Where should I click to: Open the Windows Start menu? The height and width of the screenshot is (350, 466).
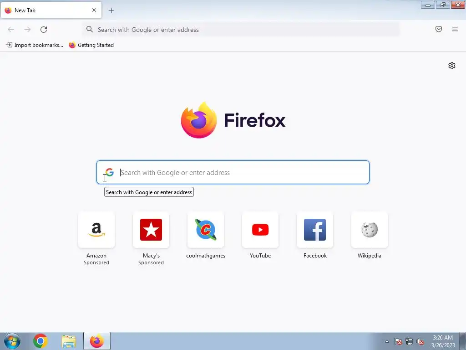tap(12, 341)
